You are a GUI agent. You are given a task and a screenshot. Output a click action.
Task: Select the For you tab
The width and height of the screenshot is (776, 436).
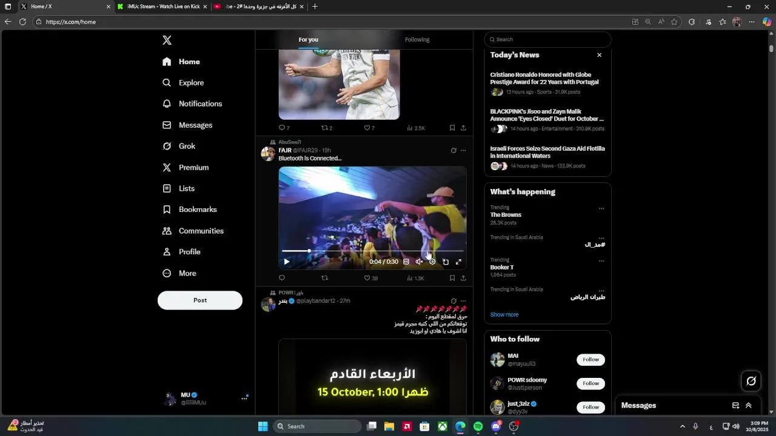(x=308, y=40)
